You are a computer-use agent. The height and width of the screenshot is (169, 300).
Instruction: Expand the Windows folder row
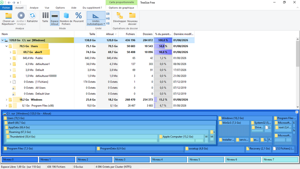(x=7, y=99)
